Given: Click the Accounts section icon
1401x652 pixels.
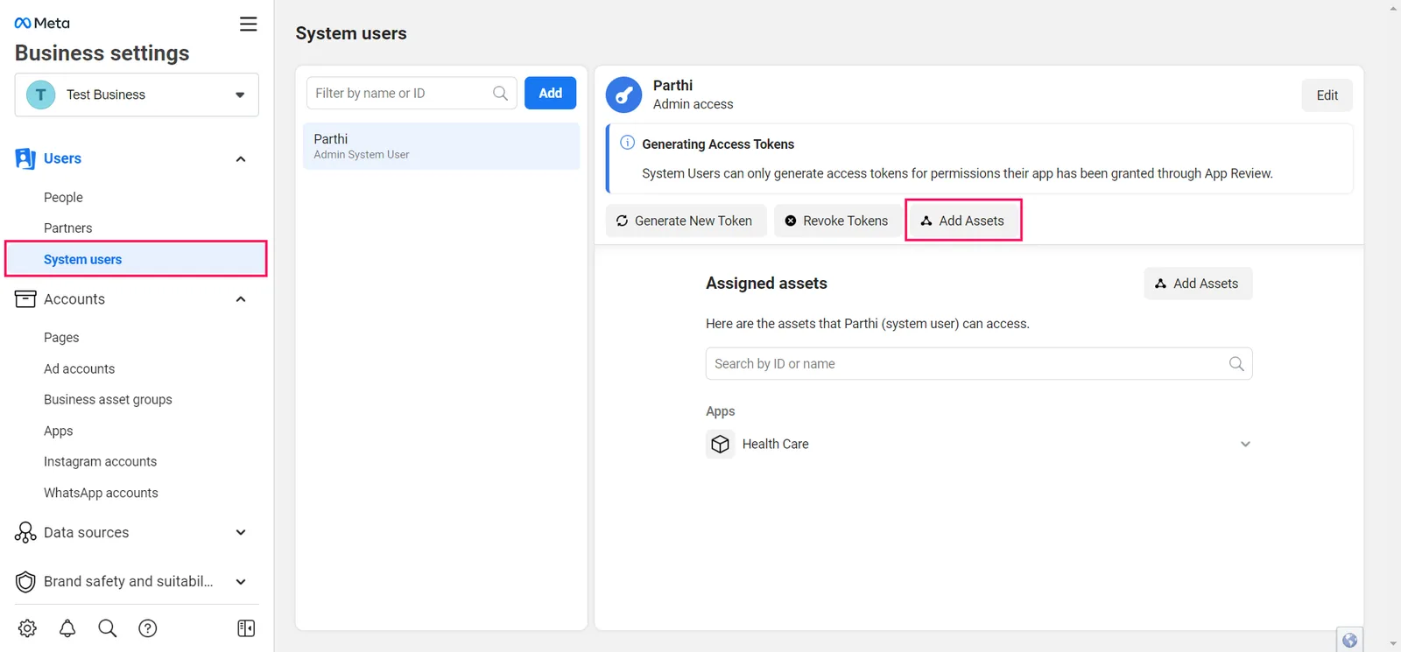Looking at the screenshot, I should (25, 299).
